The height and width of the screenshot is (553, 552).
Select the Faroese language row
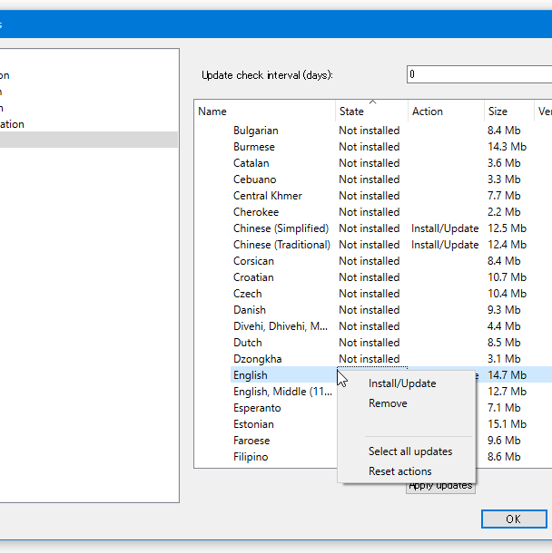pyautogui.click(x=251, y=441)
